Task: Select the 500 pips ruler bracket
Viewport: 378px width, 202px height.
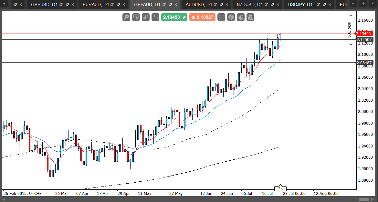Action: click(x=350, y=30)
